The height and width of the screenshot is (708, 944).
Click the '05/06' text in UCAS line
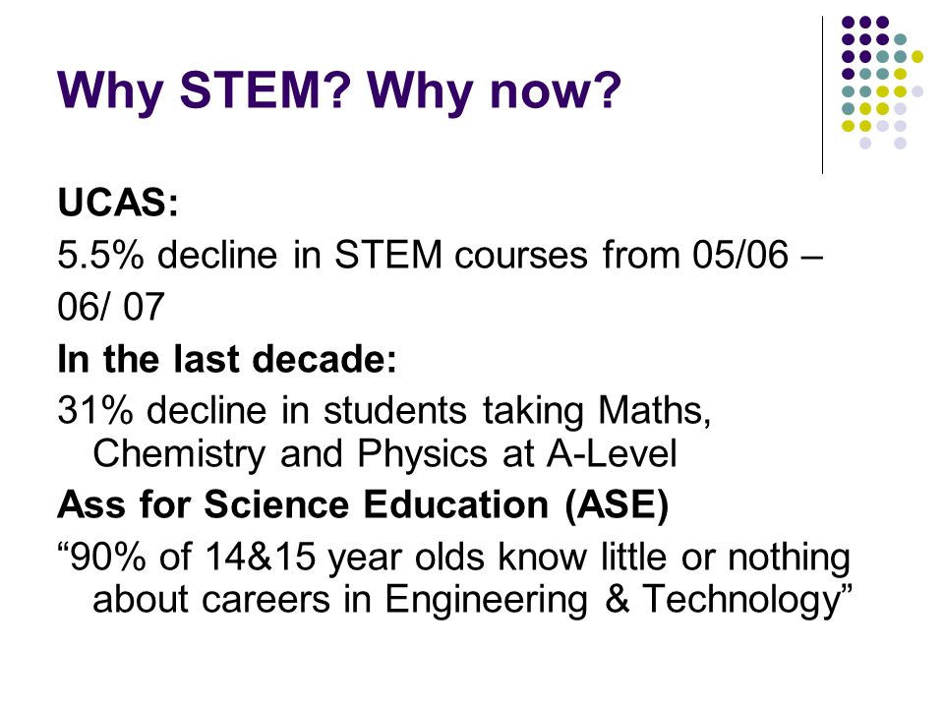tap(739, 255)
